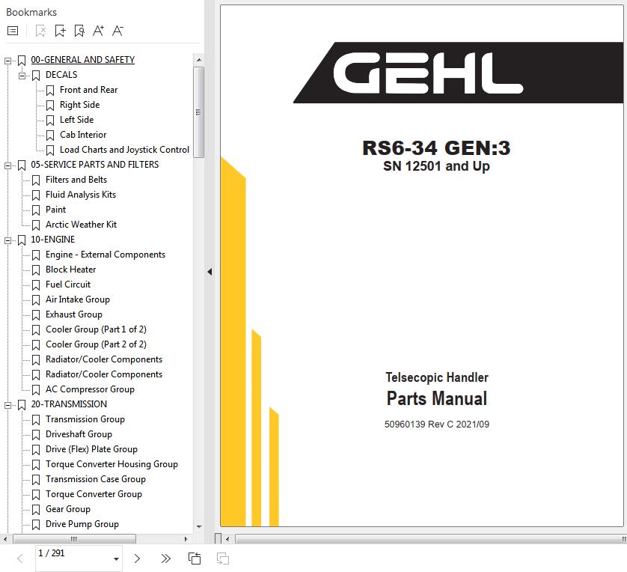Open the Cab Interior bookmark
This screenshot has width=627, height=572.
pyautogui.click(x=83, y=135)
